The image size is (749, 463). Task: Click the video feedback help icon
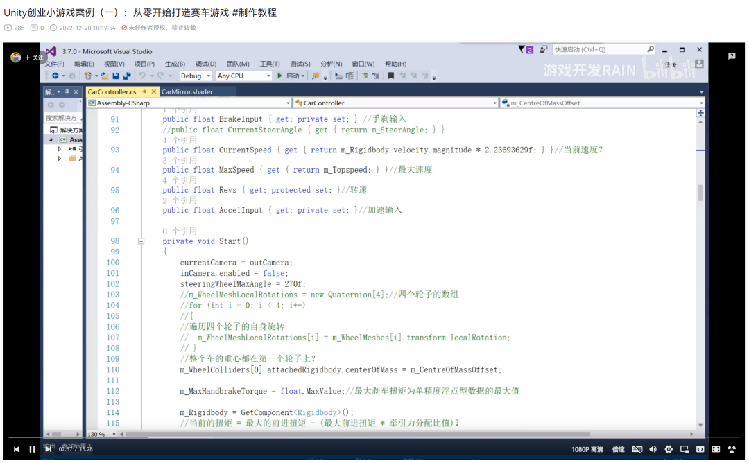coord(732,56)
